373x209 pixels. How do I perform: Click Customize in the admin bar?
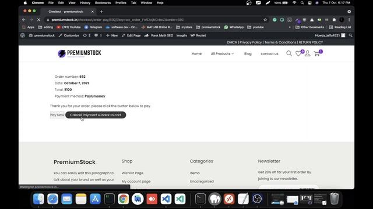point(69,35)
